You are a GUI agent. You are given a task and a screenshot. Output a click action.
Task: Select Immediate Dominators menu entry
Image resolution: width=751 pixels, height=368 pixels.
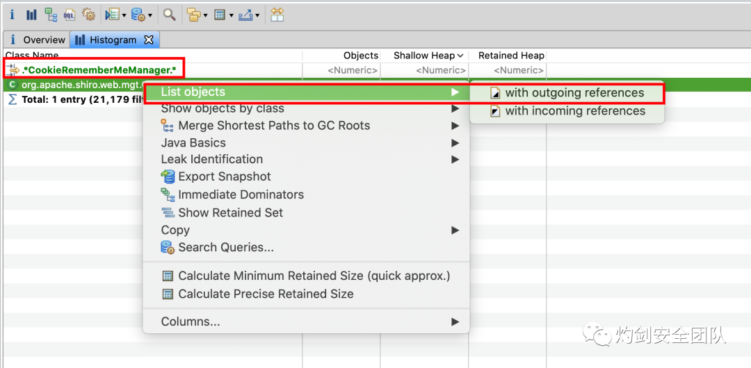click(306, 195)
